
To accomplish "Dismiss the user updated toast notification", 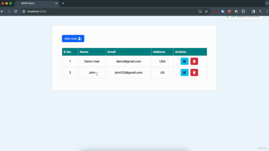I will (x=244, y=18).
